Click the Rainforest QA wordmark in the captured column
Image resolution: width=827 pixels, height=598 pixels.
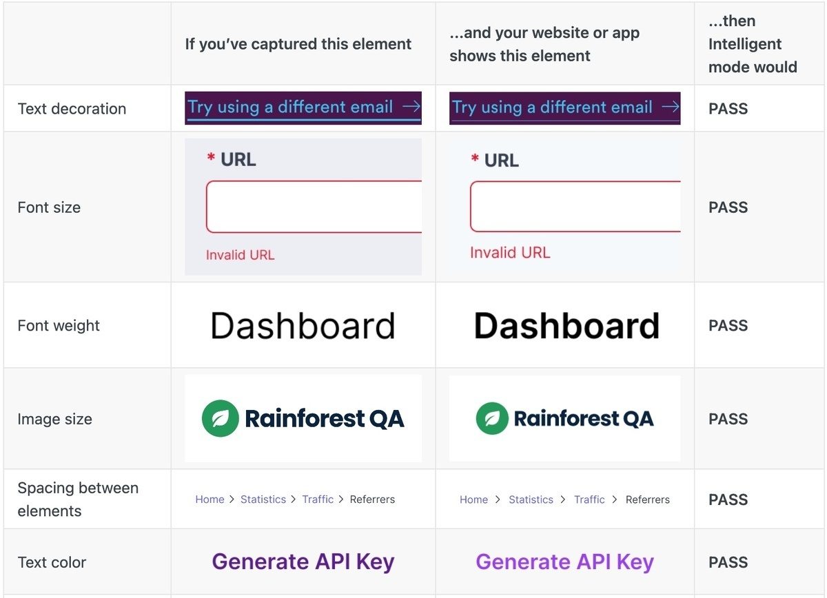tap(325, 418)
